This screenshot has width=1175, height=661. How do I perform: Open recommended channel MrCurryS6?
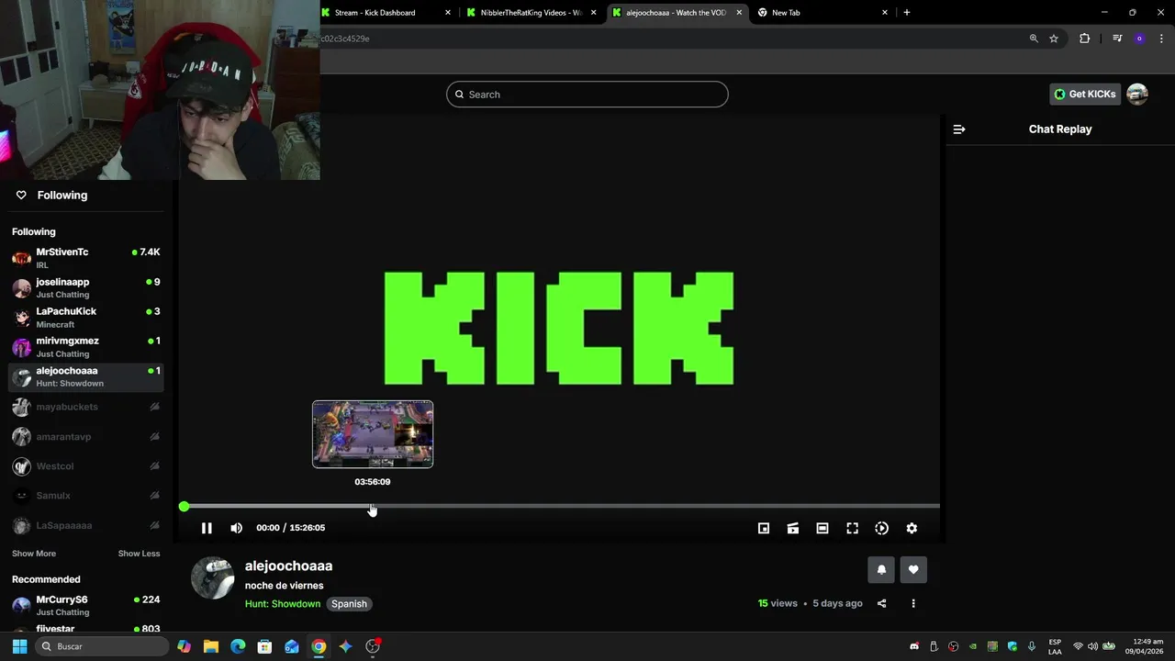tap(86, 605)
